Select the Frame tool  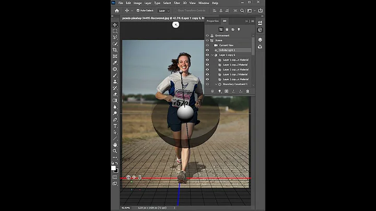click(x=115, y=56)
